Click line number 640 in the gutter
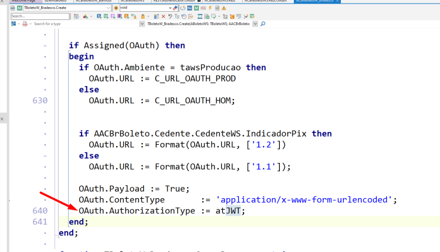 pos(40,211)
